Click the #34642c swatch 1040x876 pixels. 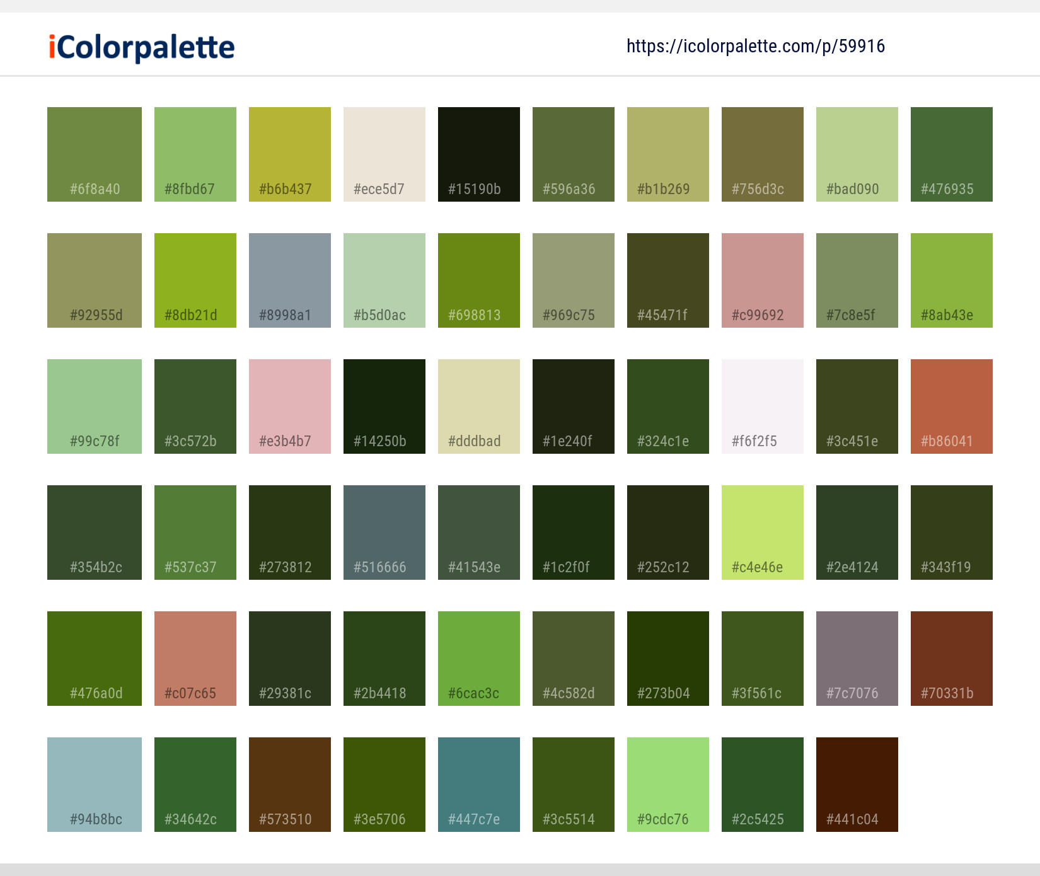coord(195,785)
